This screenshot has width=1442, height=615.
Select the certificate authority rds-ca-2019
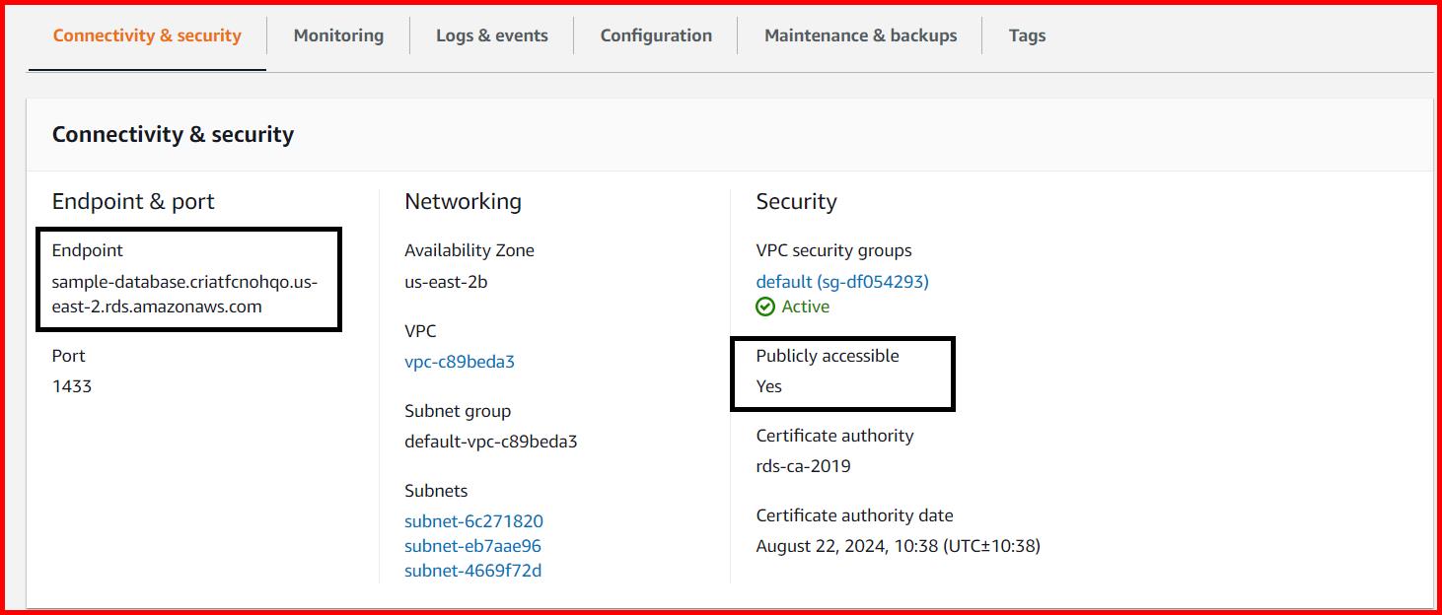[x=801, y=465]
